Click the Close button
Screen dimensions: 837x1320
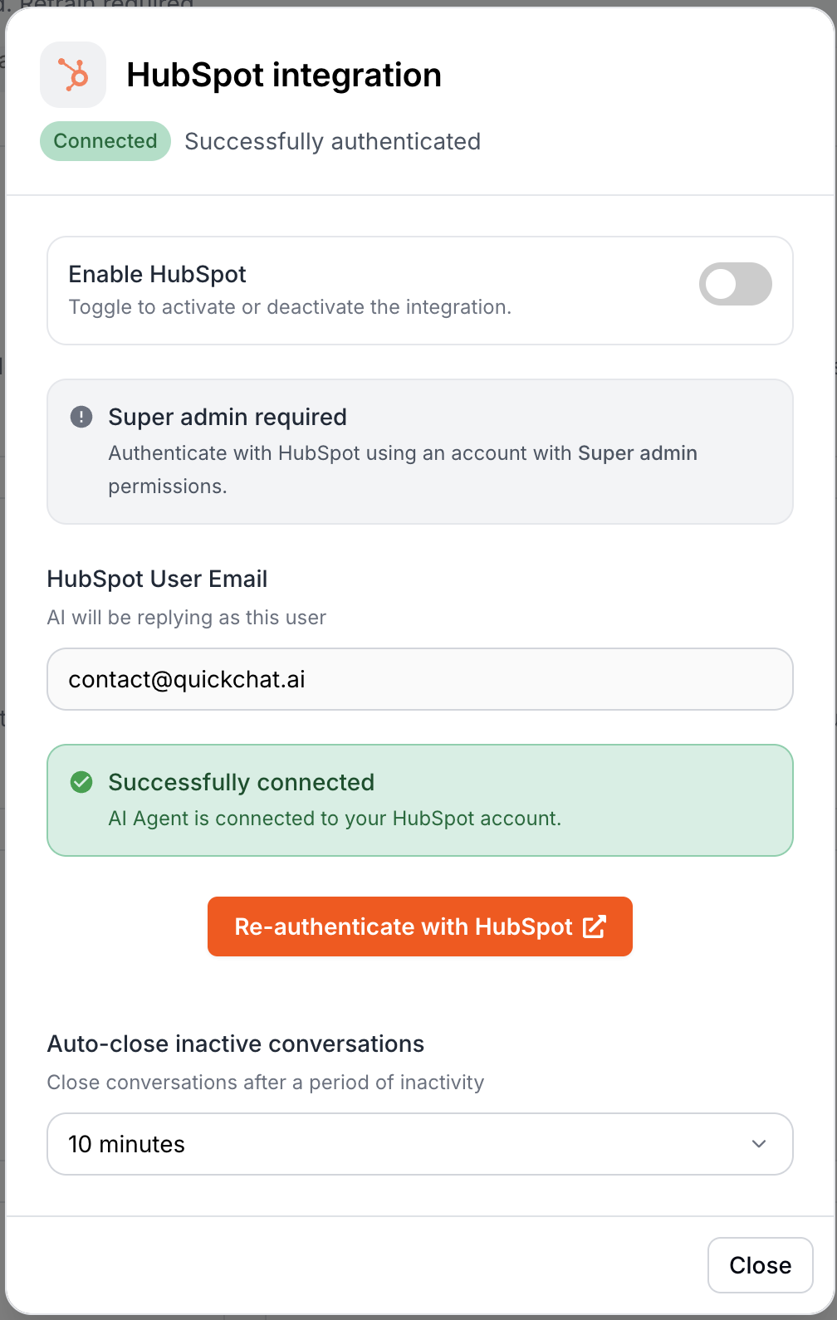pos(759,1265)
